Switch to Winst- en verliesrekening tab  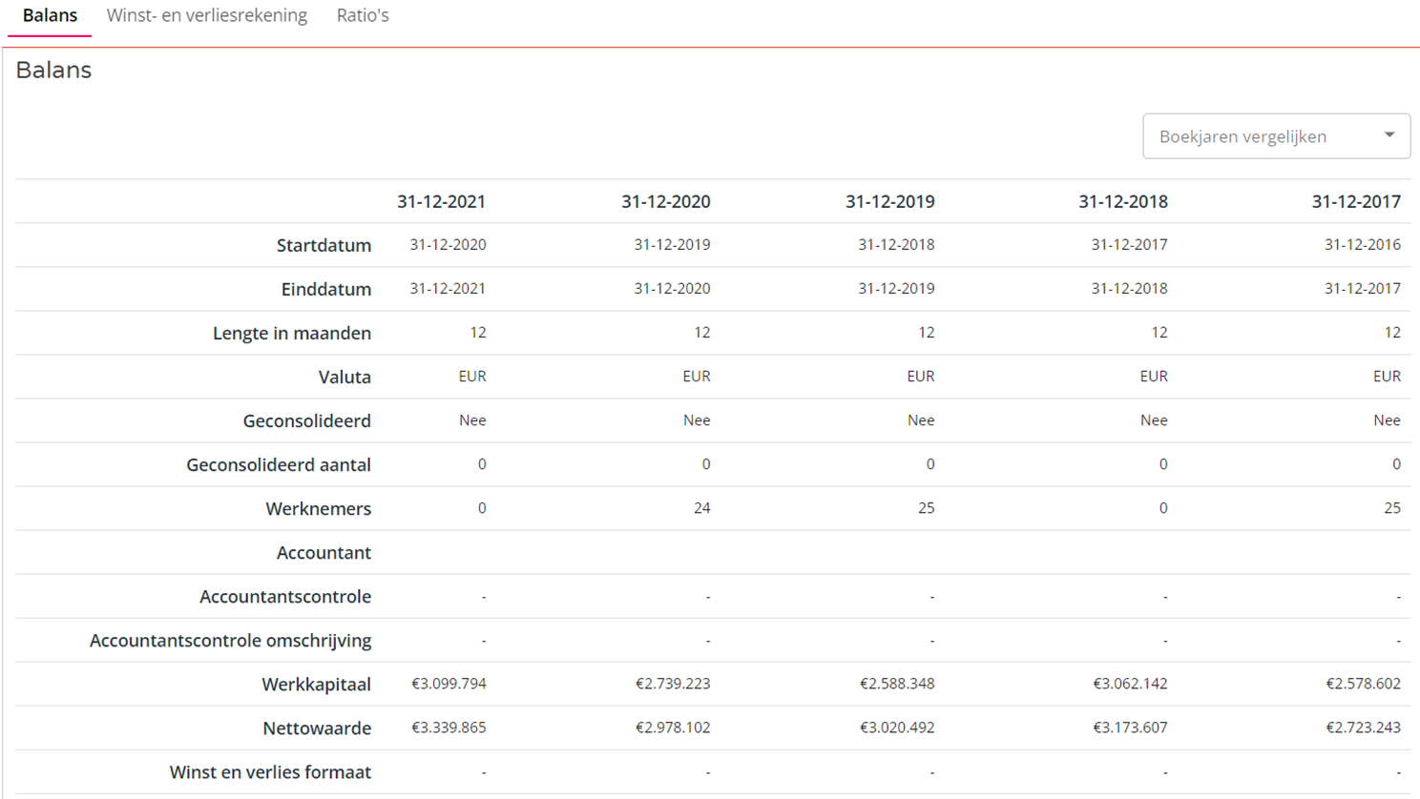tap(206, 16)
